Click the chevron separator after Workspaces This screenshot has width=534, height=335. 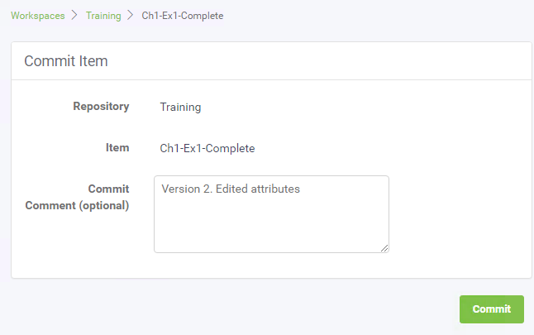point(74,16)
